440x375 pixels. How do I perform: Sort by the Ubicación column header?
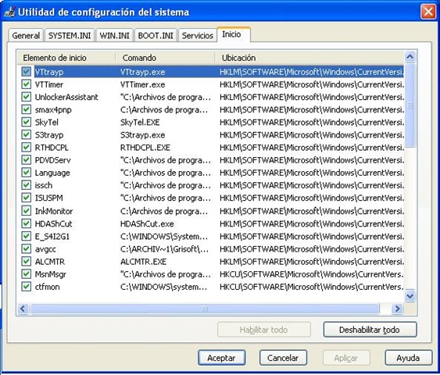(x=309, y=58)
